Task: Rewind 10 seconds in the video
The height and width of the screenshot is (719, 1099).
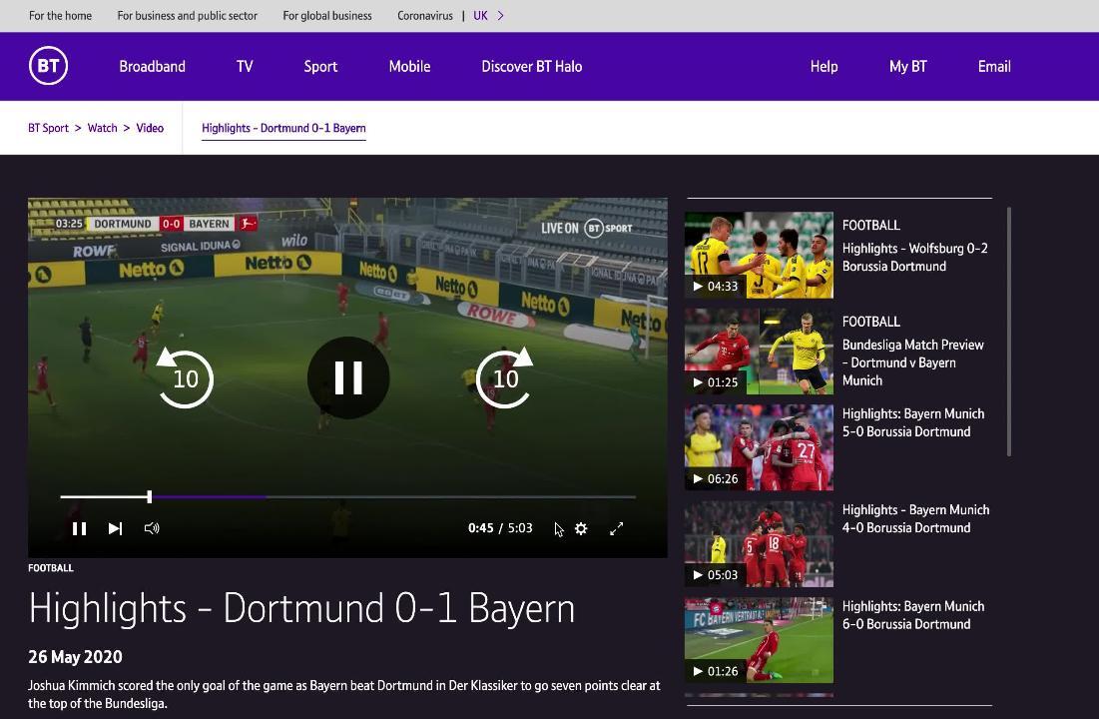Action: tap(185, 377)
